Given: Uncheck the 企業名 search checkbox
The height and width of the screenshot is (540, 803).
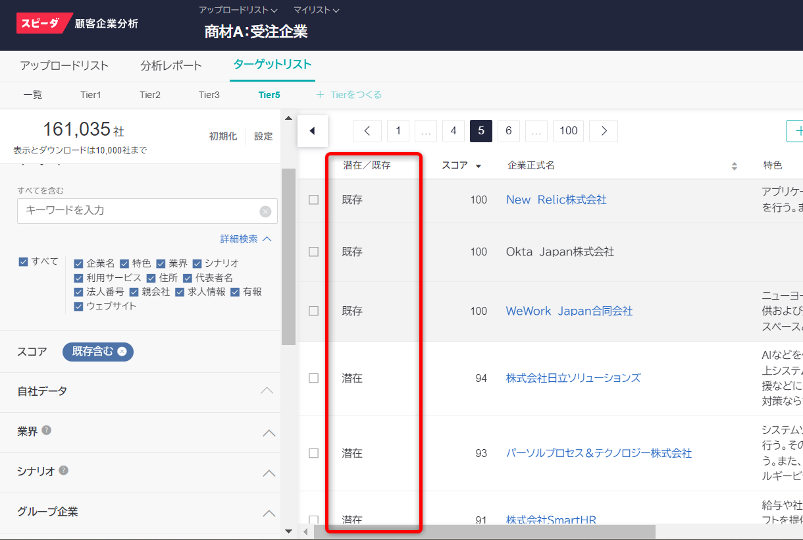Looking at the screenshot, I should click(x=78, y=263).
